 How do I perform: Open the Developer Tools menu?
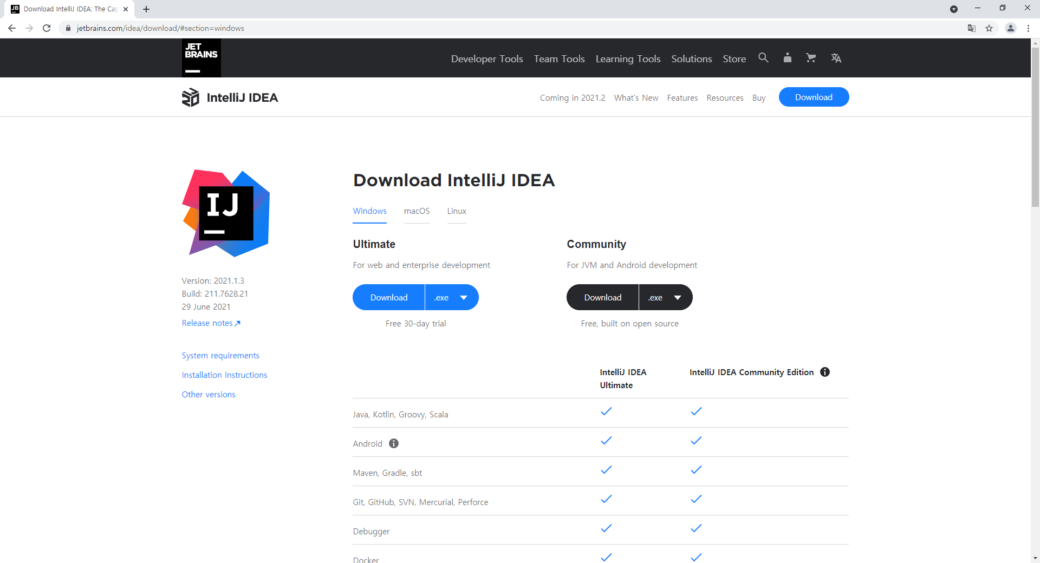pos(487,58)
